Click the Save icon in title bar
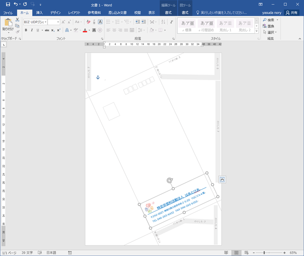 point(8,4)
